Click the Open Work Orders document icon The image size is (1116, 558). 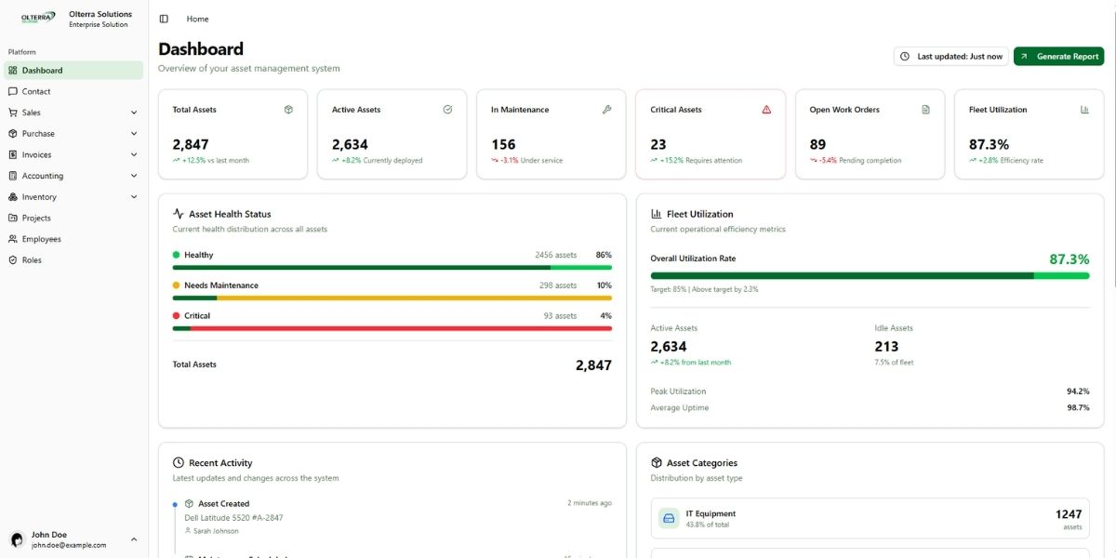925,110
